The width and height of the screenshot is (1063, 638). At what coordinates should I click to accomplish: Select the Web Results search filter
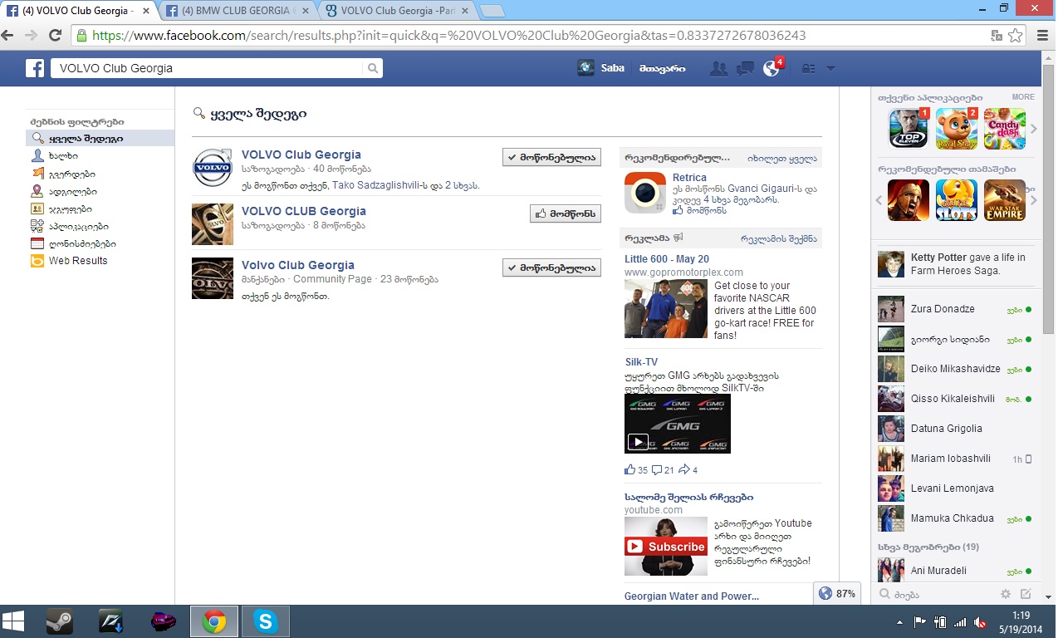(x=77, y=261)
